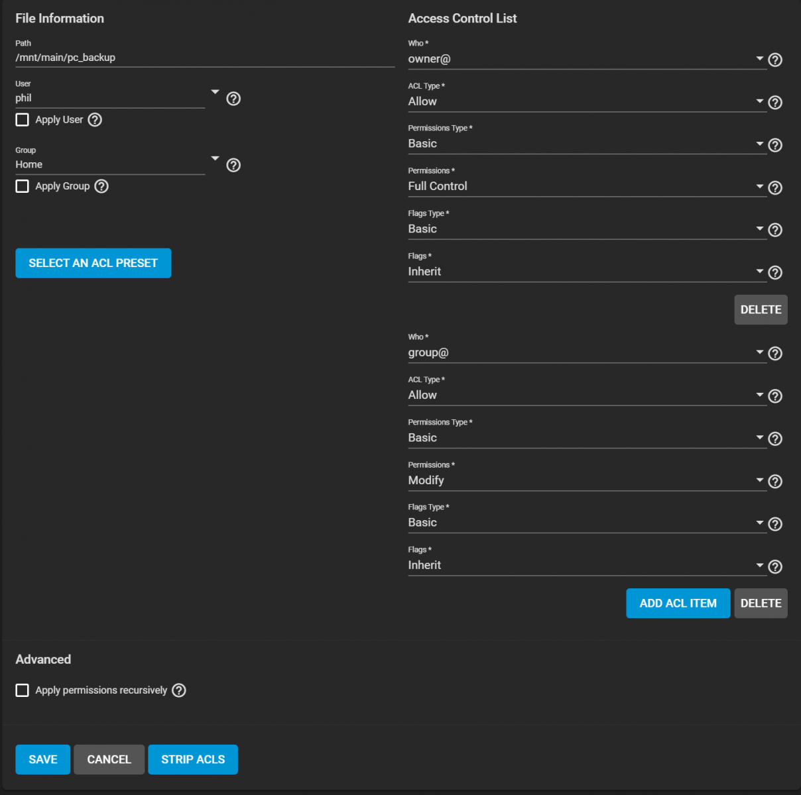Expand group@ Permissions Type Basic dropdown
Image resolution: width=801 pixels, height=795 pixels.
(x=587, y=438)
